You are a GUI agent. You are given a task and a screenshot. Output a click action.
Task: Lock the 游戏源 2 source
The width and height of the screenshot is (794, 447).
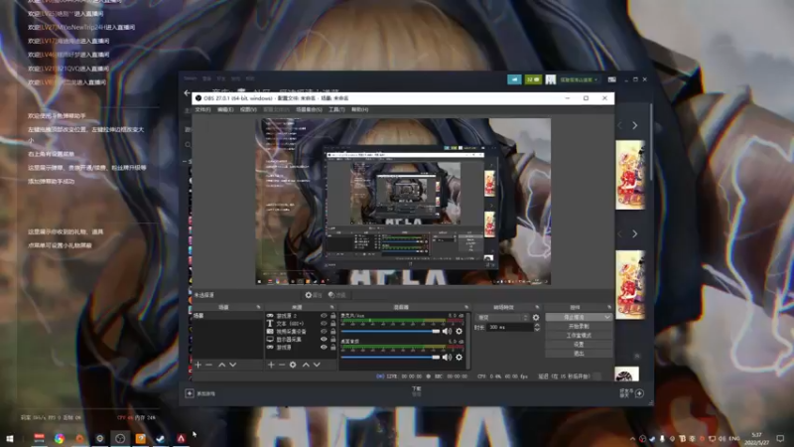pyautogui.click(x=332, y=316)
